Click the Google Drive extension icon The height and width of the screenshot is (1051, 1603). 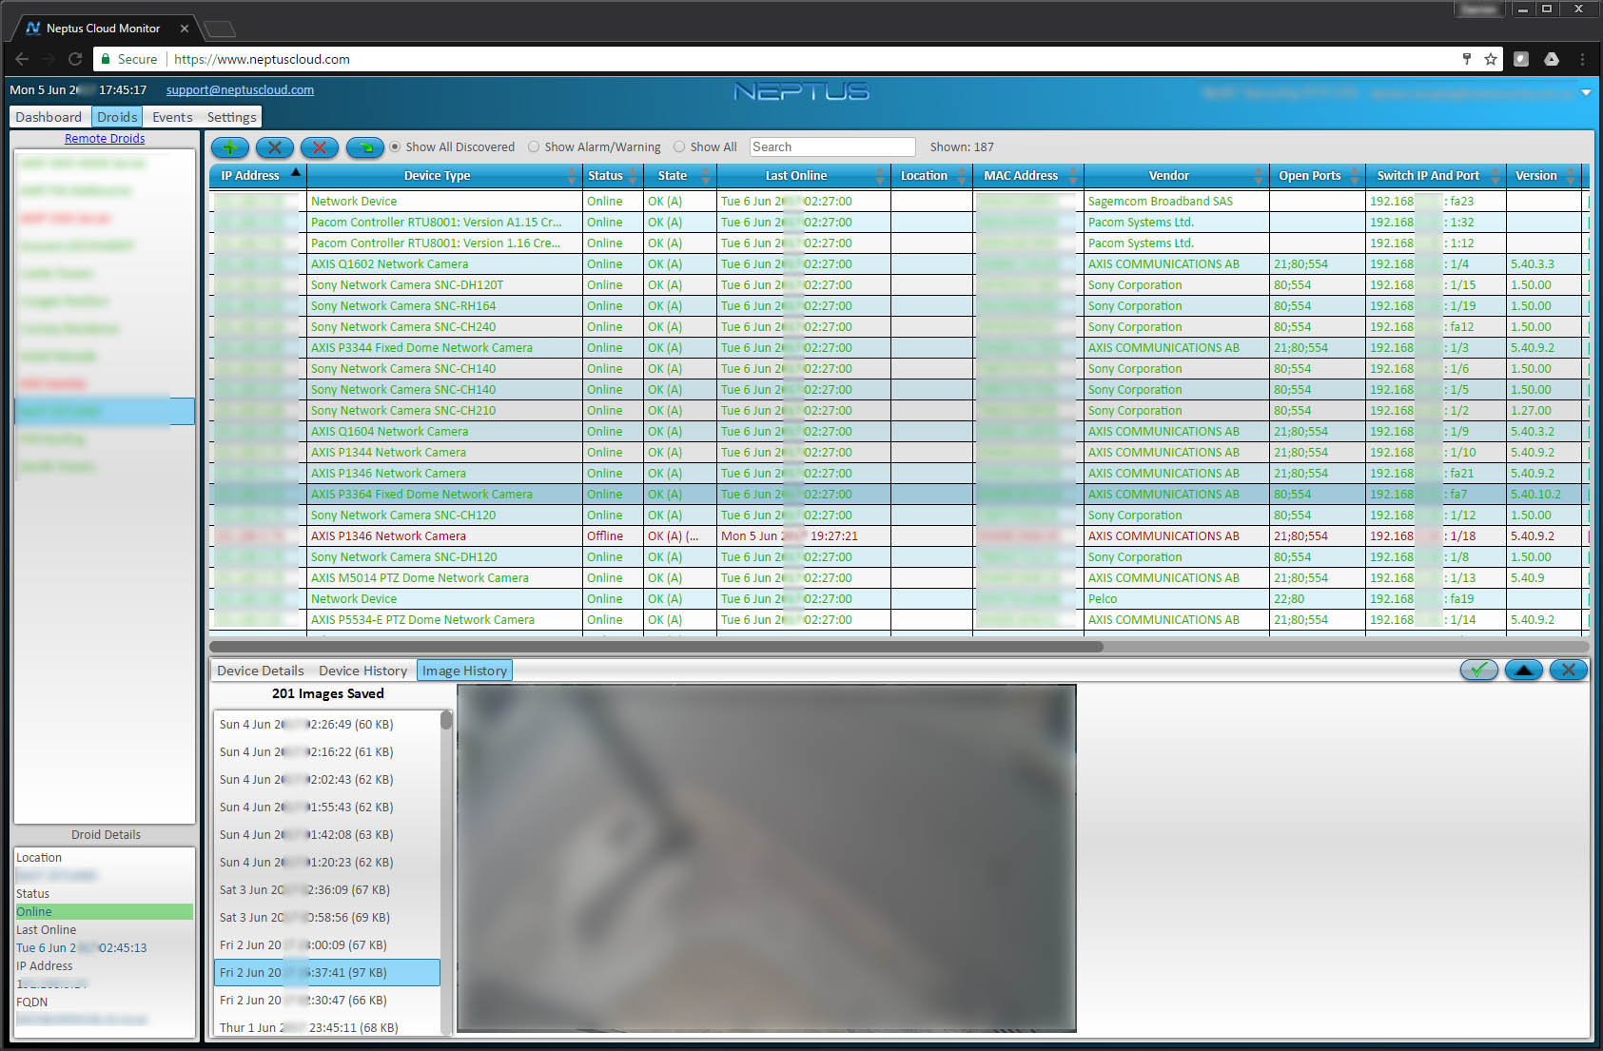(x=1552, y=59)
